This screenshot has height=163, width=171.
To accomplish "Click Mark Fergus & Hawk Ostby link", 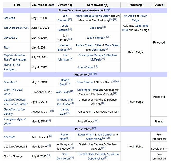I will tap(93, 16).
